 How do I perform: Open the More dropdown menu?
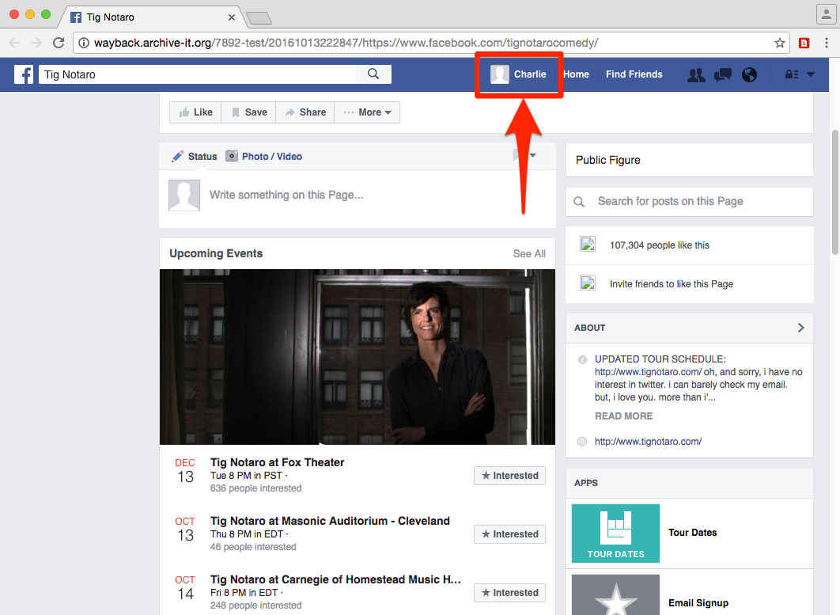click(367, 112)
